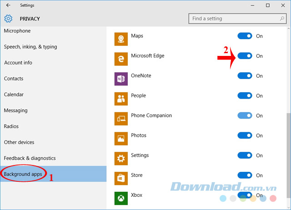Viewport: 291px width, 210px height.
Task: Switch off Store background toggle
Action: pos(245,175)
